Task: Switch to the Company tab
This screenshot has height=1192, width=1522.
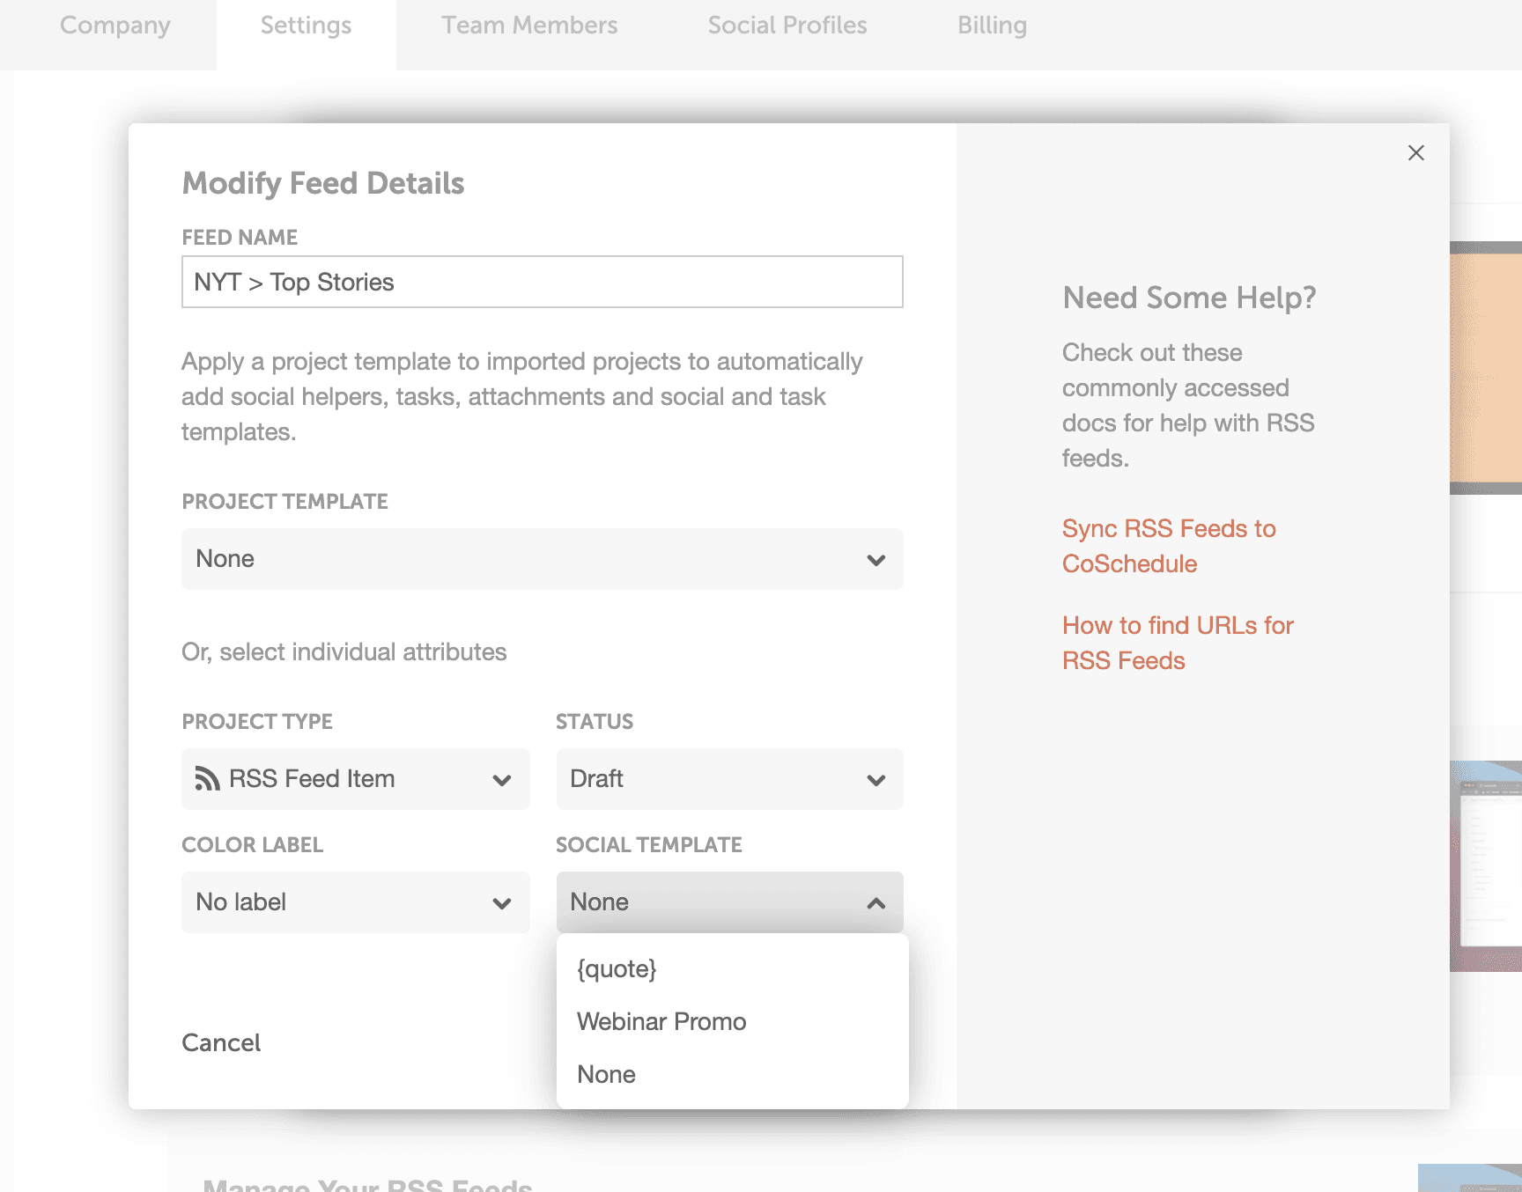Action: (115, 26)
